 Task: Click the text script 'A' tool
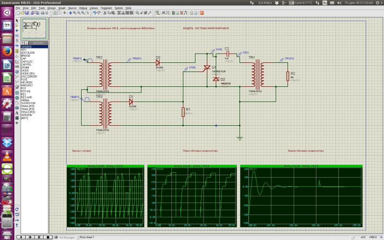(17, 113)
